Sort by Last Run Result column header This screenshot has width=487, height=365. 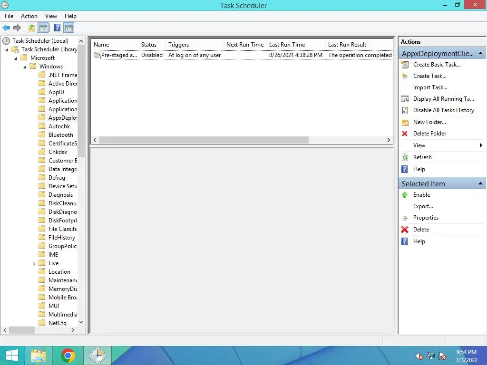[x=359, y=45]
